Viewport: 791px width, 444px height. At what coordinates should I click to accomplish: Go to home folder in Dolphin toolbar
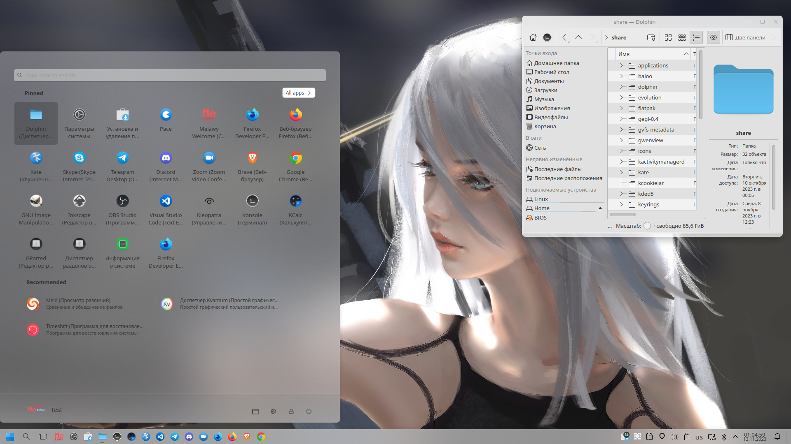pyautogui.click(x=533, y=37)
